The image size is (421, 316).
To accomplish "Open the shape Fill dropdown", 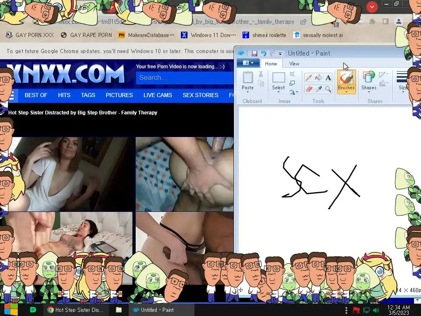I will tap(384, 84).
